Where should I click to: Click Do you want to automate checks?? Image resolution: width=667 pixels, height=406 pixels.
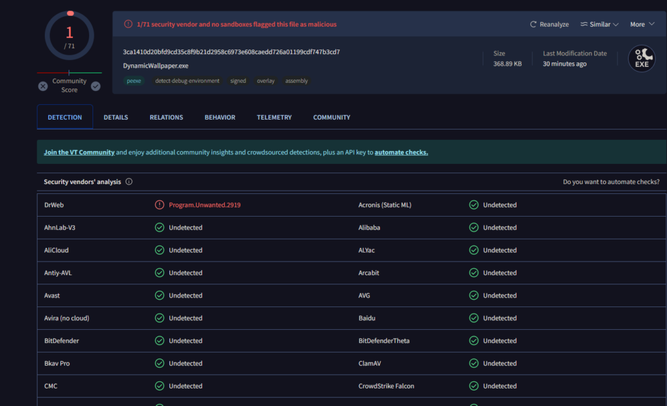tap(611, 182)
